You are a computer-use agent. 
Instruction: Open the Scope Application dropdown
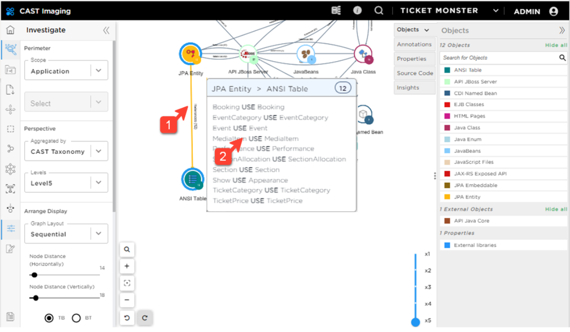coord(66,70)
